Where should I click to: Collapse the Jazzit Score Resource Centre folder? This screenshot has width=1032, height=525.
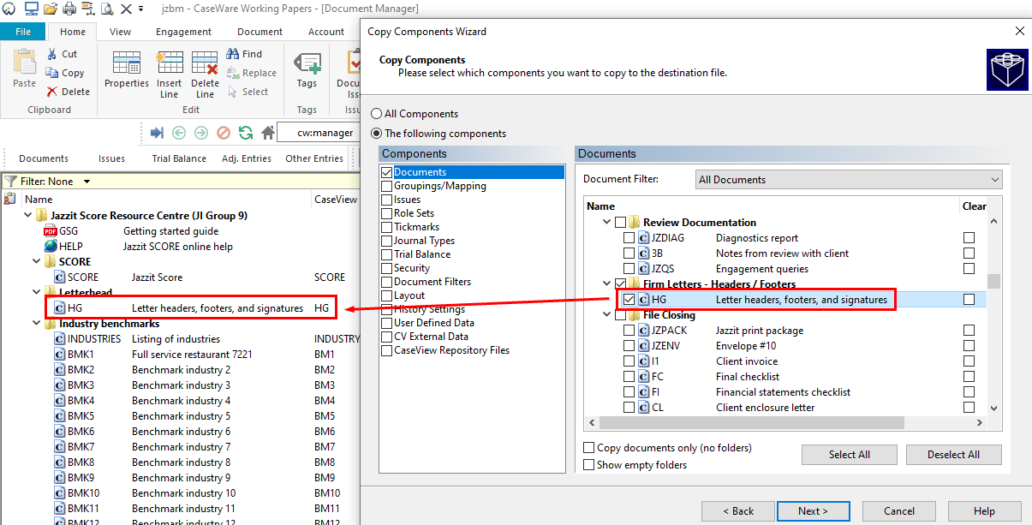click(x=27, y=216)
